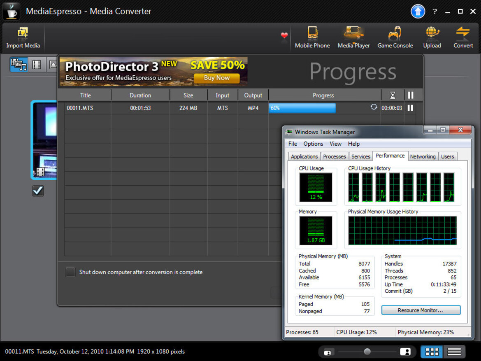Select the 00011.MTS row title
Screen dimensions: 481x361
(80, 108)
